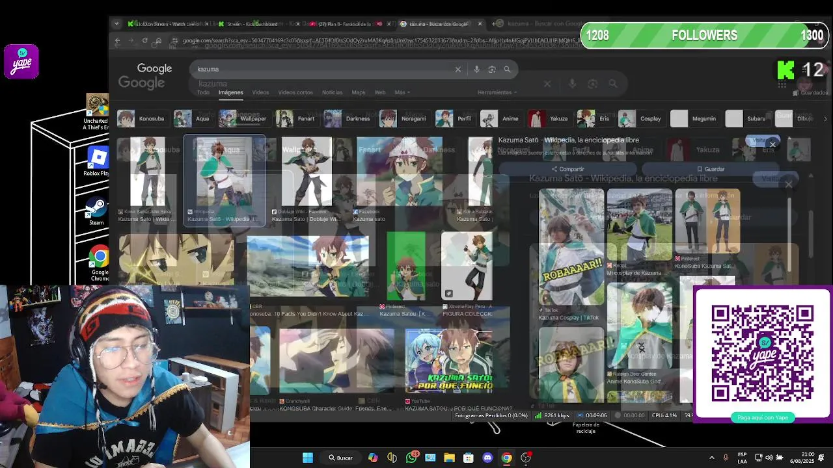The width and height of the screenshot is (833, 468).
Task: Select the Maps search tab
Action: tap(359, 92)
